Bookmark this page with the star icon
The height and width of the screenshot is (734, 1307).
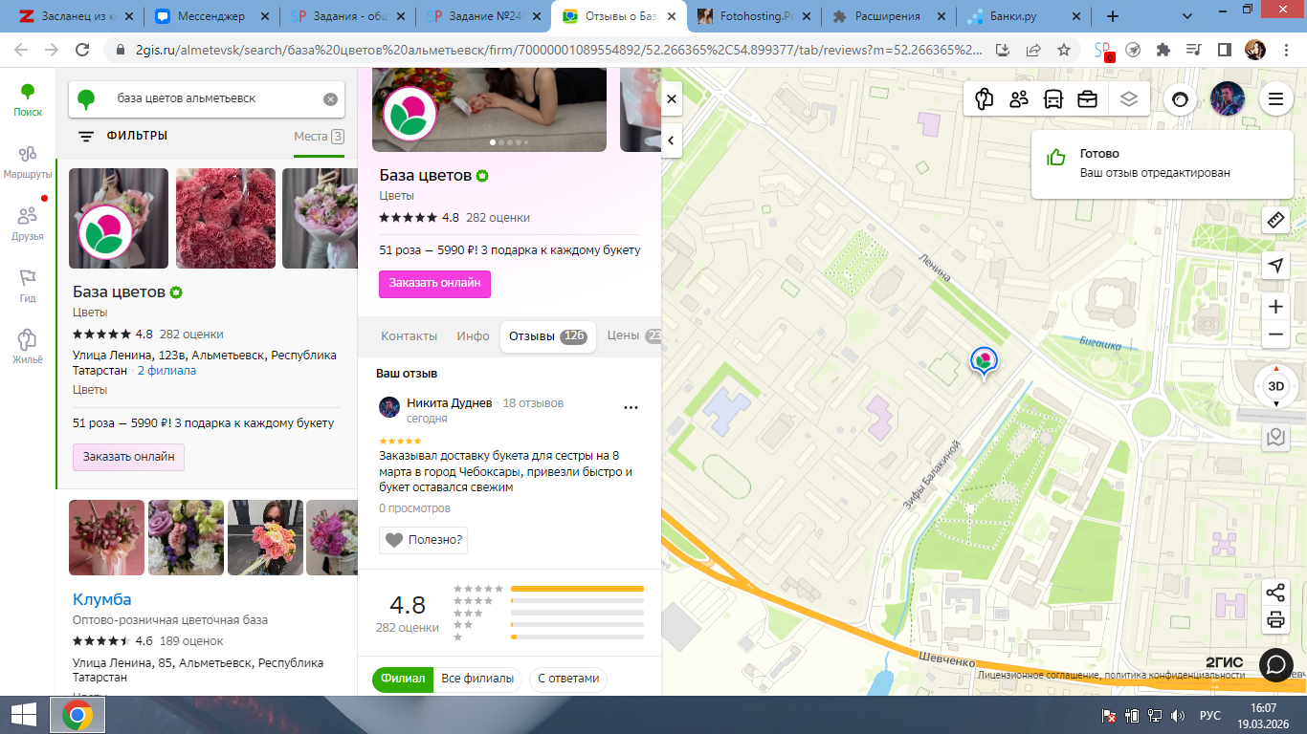click(x=1064, y=50)
